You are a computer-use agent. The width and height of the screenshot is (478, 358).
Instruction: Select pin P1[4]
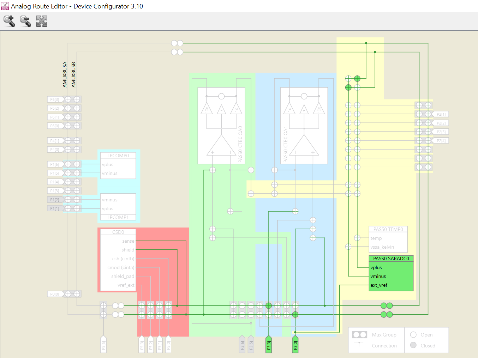56,182
